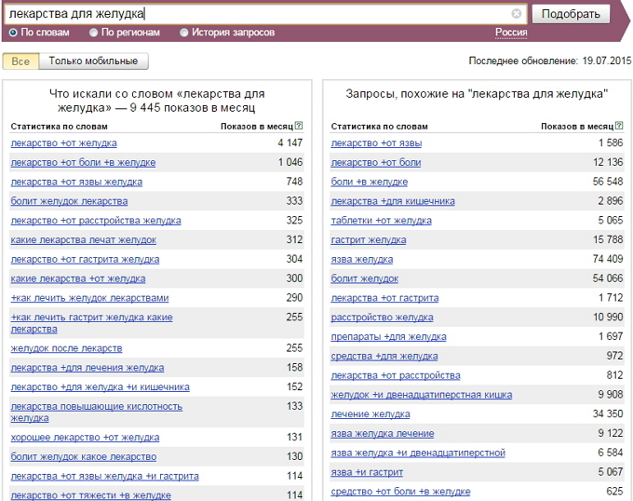Open 'таблетки +от желудка' link

tap(381, 221)
